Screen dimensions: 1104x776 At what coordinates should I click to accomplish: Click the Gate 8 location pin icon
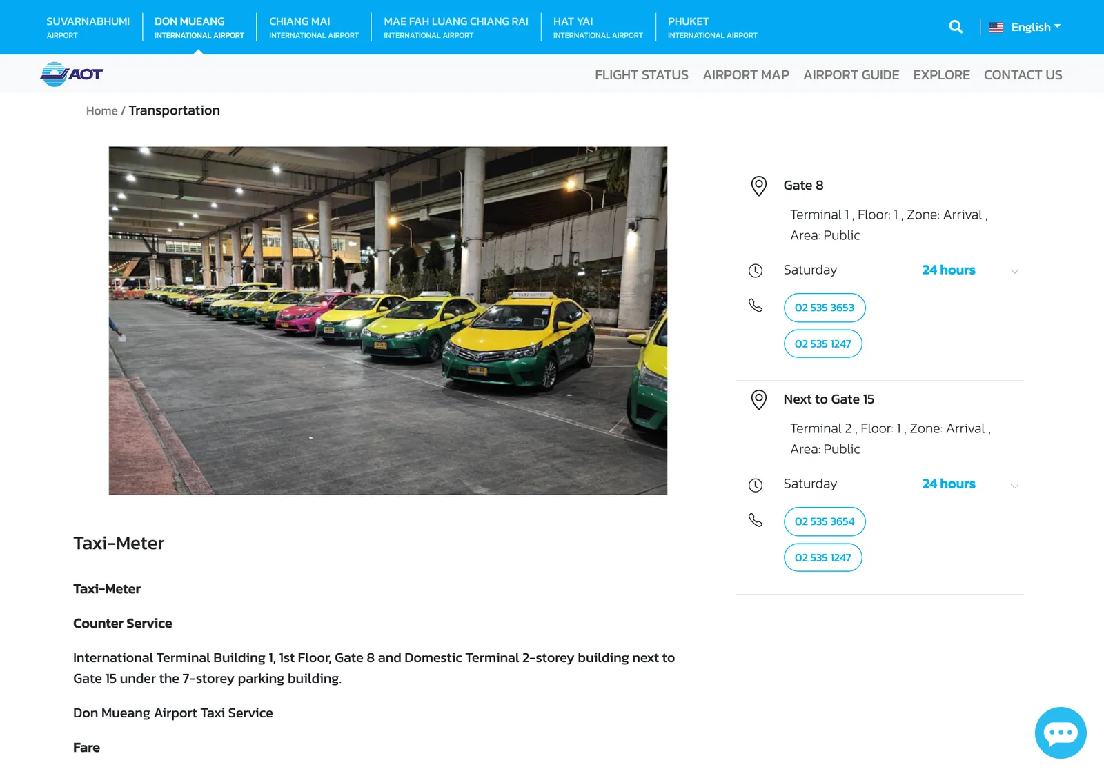pyautogui.click(x=758, y=186)
